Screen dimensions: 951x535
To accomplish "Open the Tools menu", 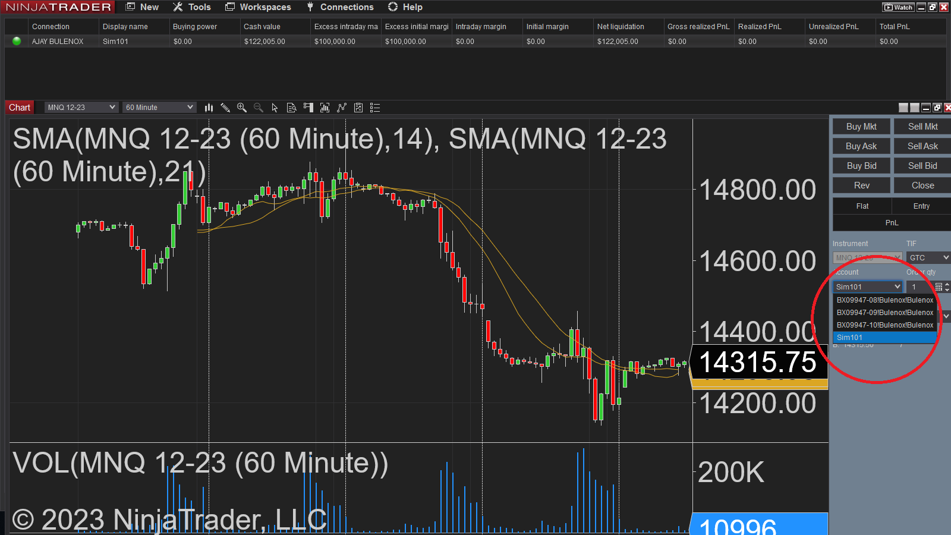I will coord(192,7).
